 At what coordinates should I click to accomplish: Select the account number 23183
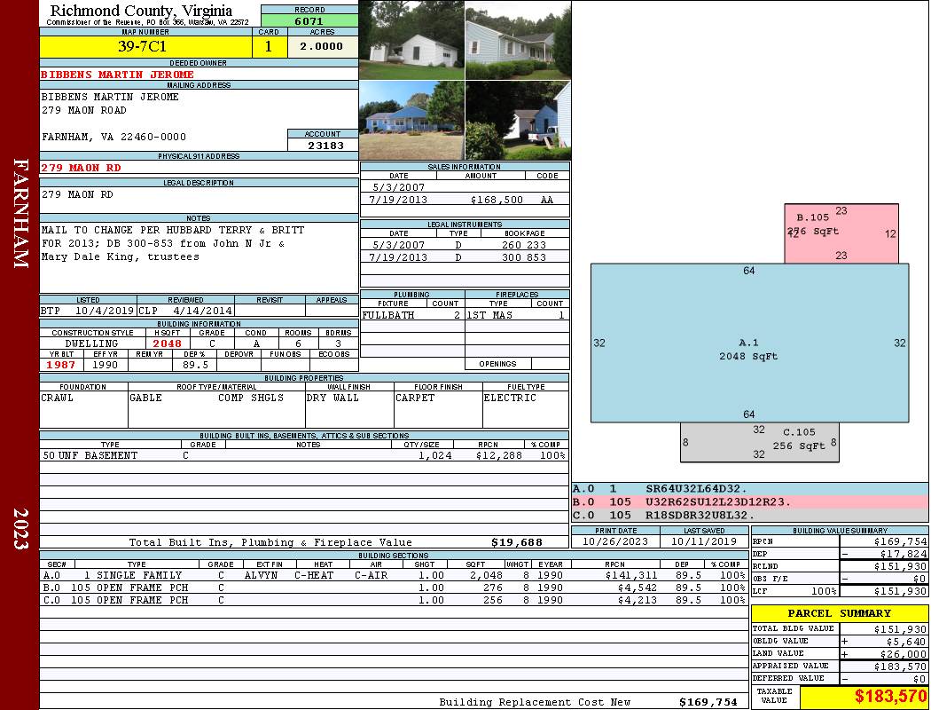coord(326,145)
